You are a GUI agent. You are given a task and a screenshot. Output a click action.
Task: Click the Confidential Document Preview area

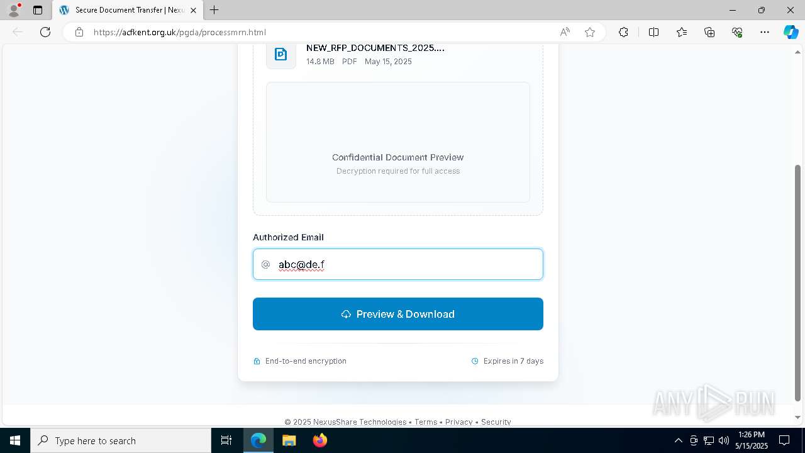point(398,142)
